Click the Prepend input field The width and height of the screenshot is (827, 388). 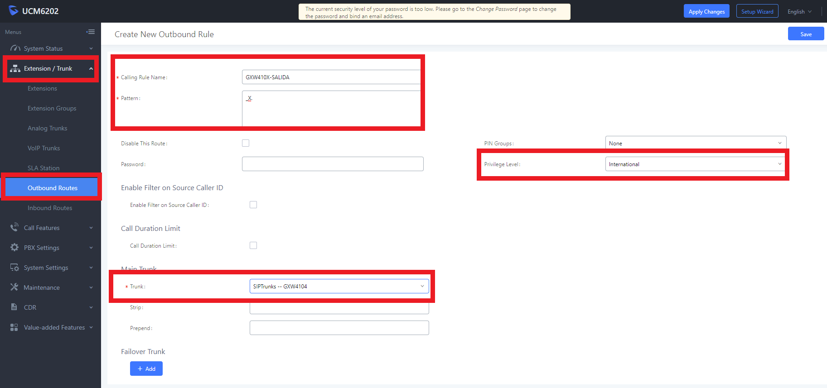(x=339, y=328)
